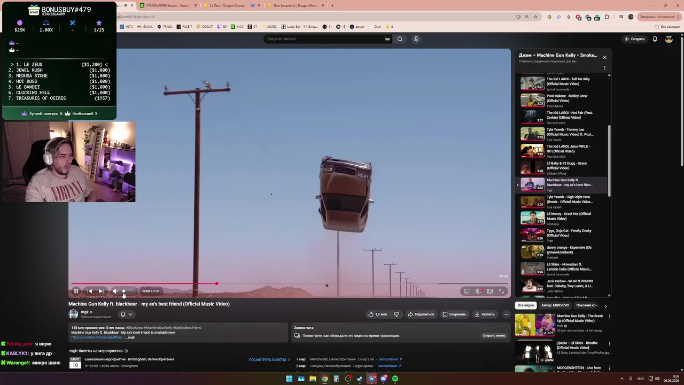Open The Break Up video thumbnail
Viewport: 684px width, 385px height.
click(x=534, y=325)
